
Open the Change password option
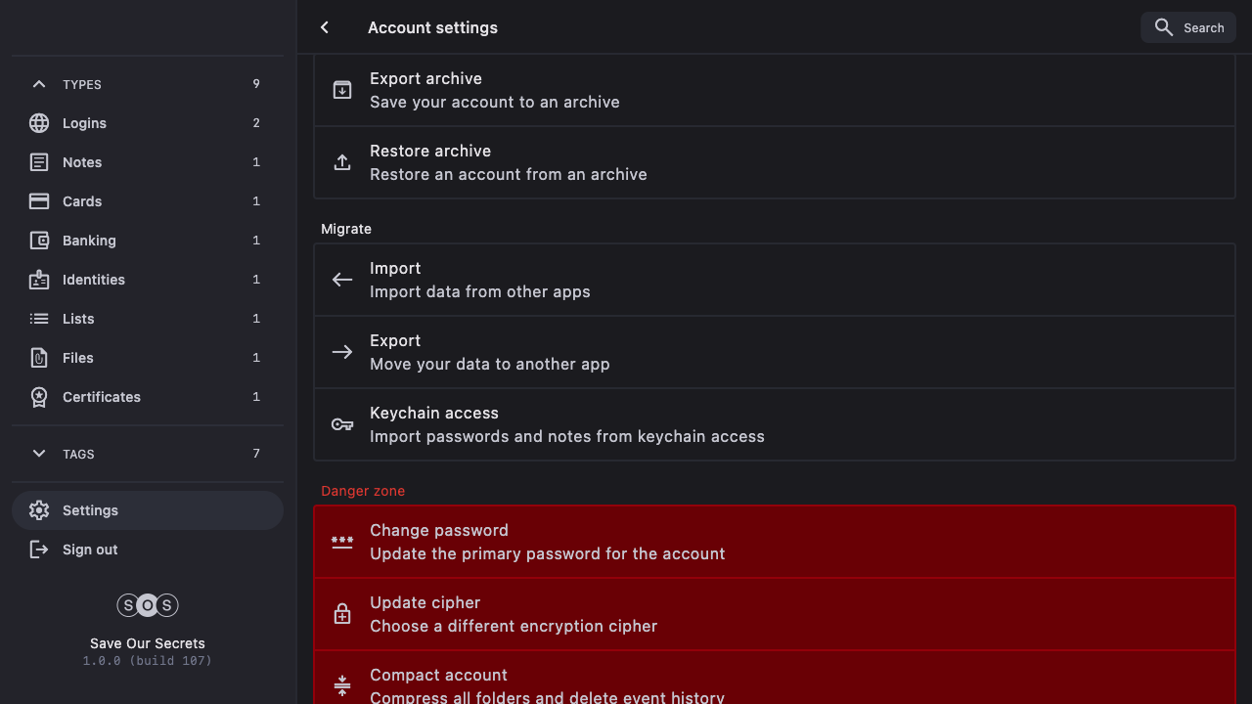pyautogui.click(x=773, y=542)
